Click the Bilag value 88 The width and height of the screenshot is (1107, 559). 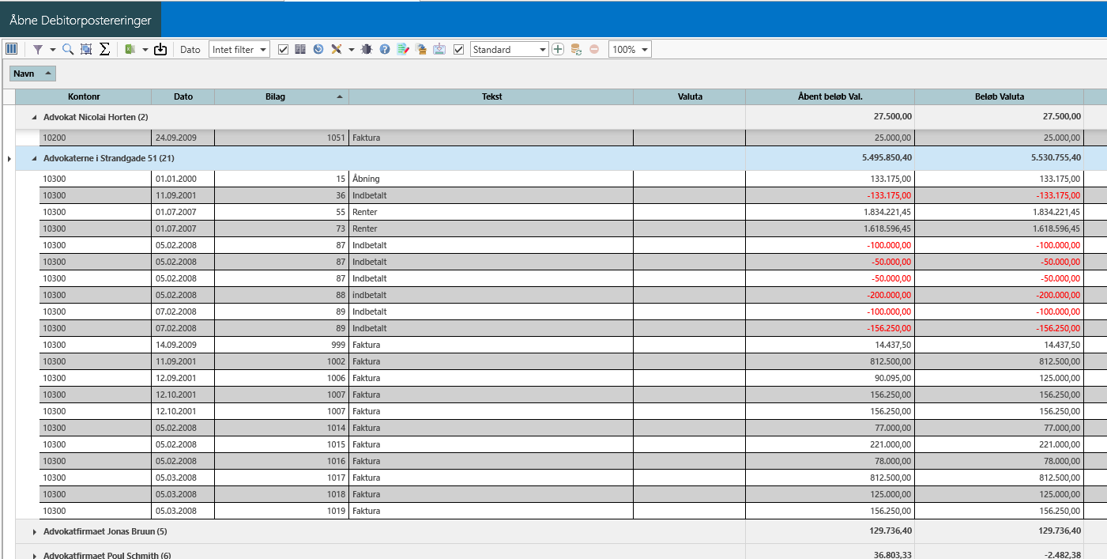tap(341, 295)
